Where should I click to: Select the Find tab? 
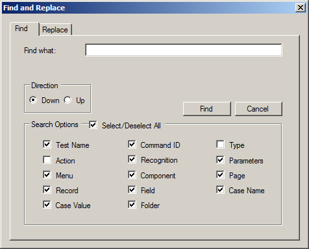click(25, 29)
